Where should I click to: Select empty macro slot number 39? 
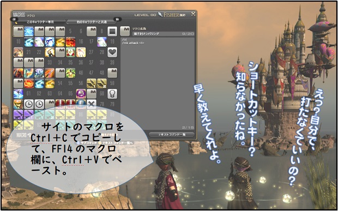112,63
